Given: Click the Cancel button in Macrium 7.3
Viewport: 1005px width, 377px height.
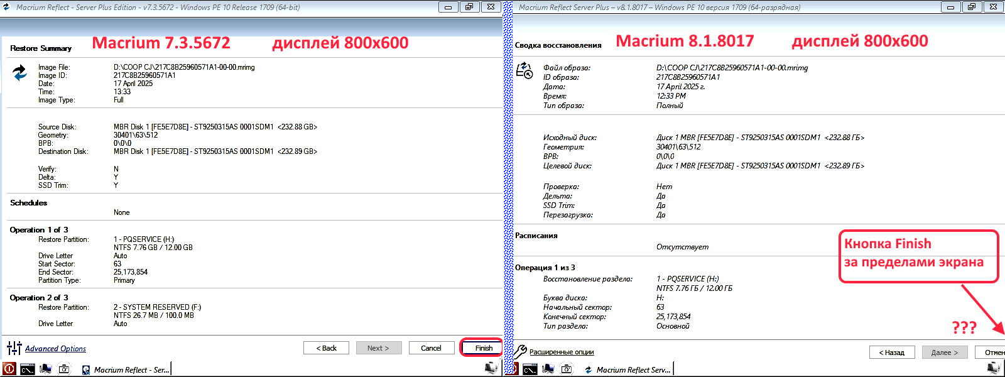Looking at the screenshot, I should coord(431,347).
